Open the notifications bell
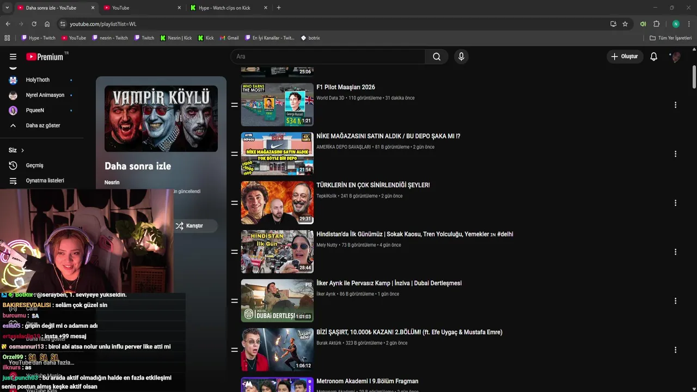 pyautogui.click(x=653, y=57)
